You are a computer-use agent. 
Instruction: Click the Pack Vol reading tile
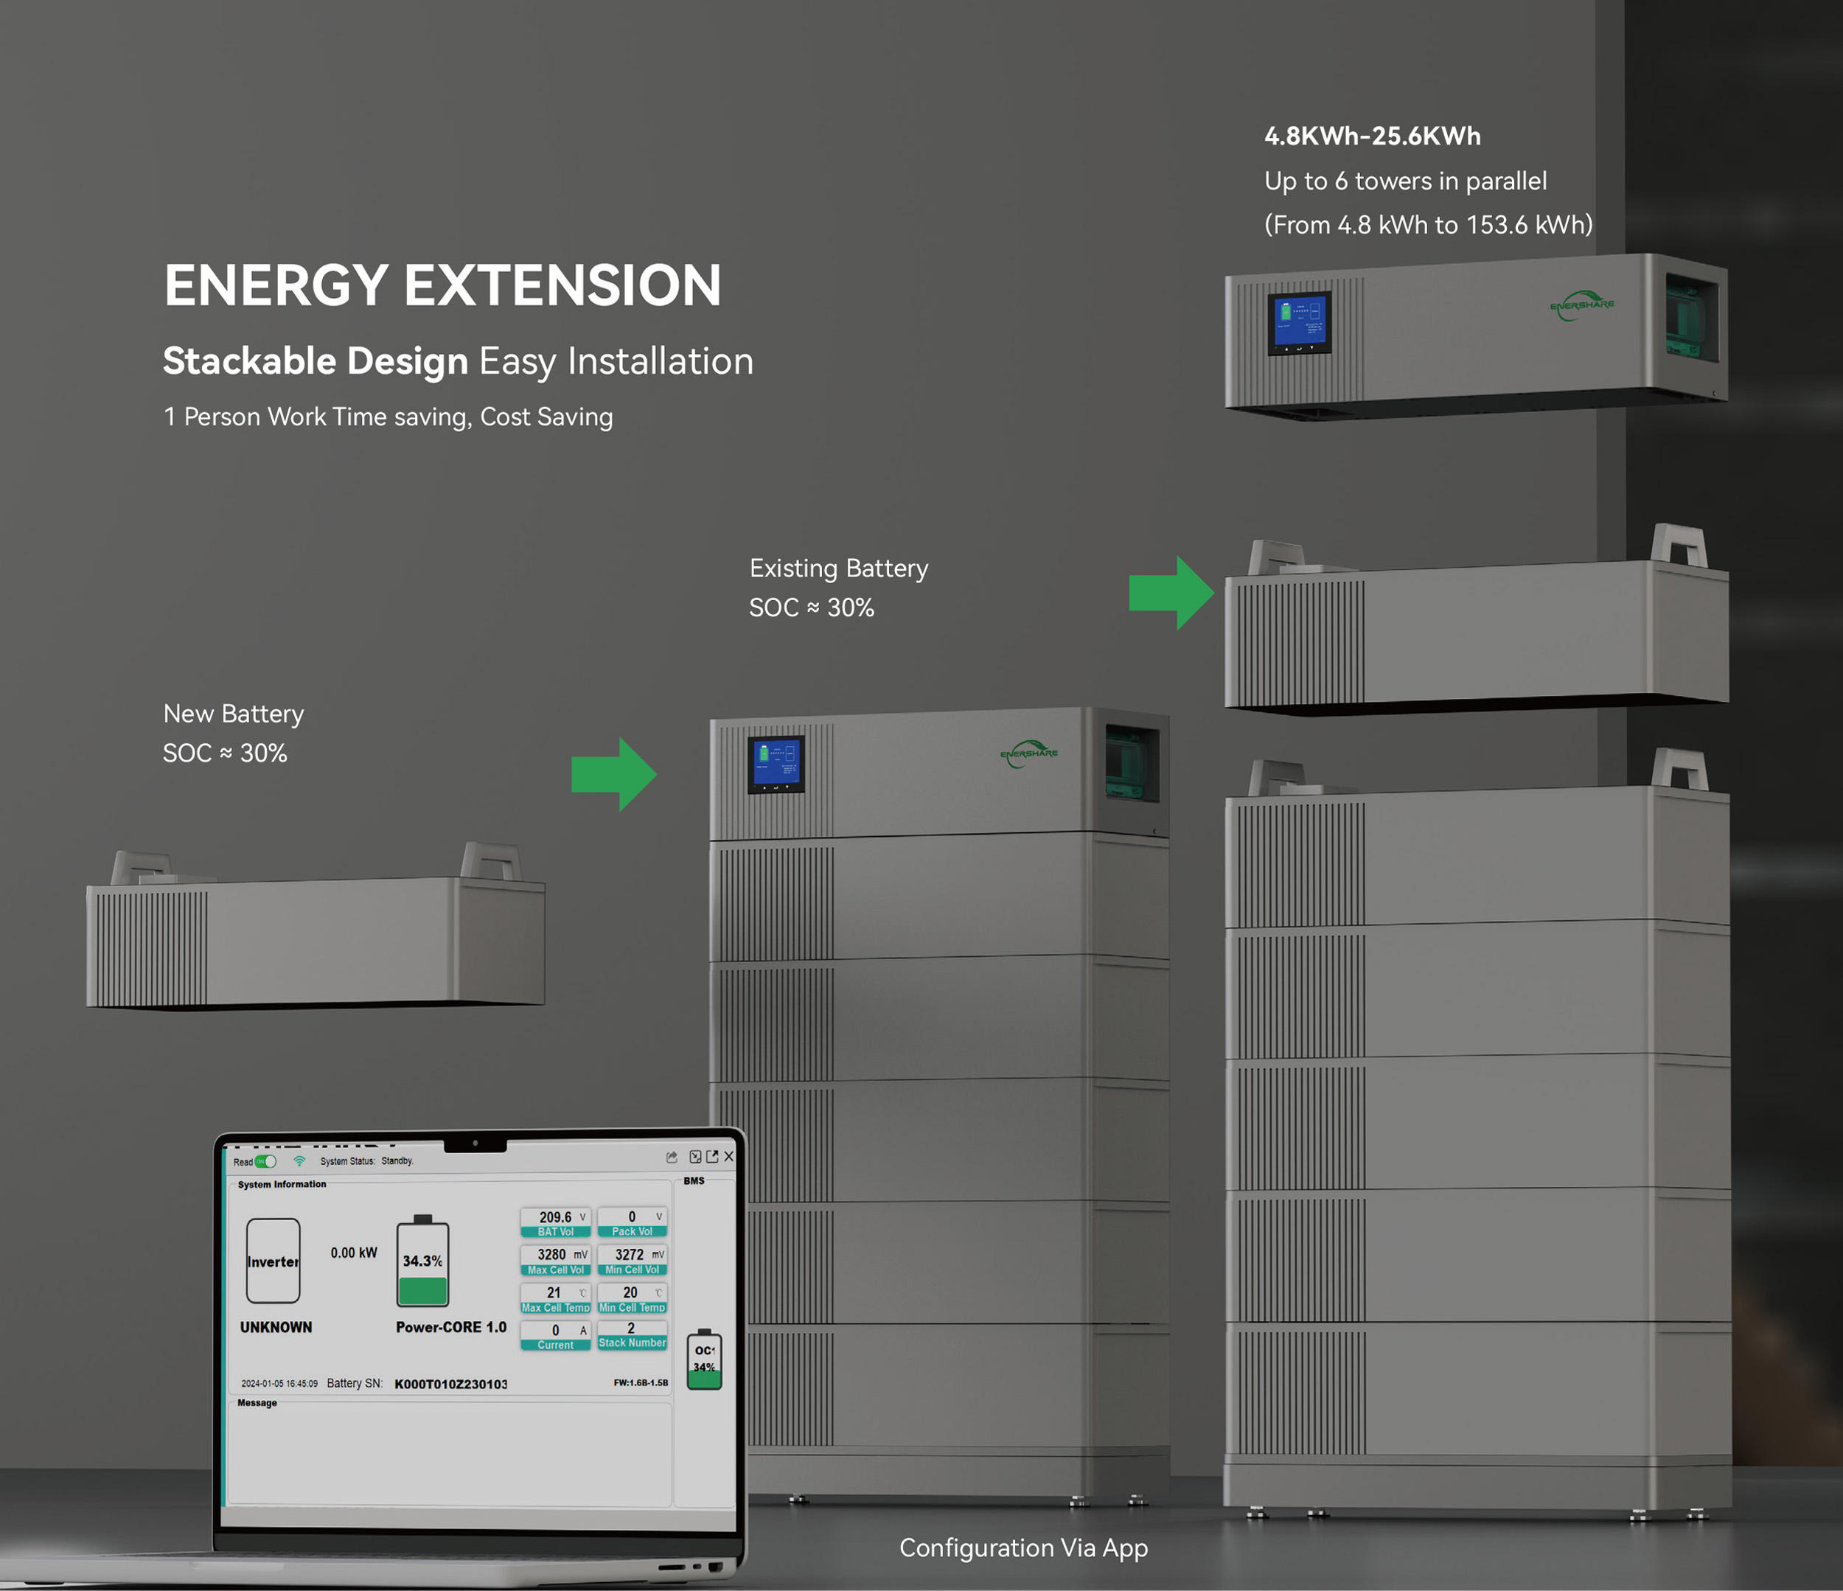tap(632, 1222)
